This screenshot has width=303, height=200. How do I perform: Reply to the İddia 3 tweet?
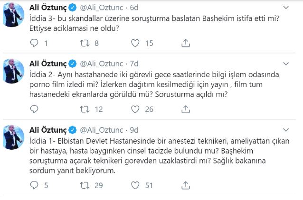tap(34, 44)
